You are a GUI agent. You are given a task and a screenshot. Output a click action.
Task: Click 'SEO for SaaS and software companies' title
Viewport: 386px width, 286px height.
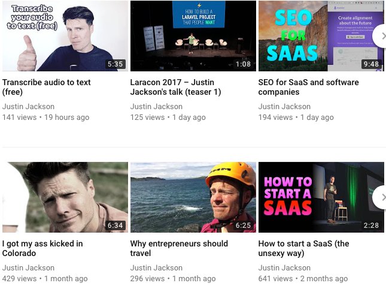308,87
